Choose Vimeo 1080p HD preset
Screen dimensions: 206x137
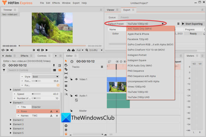pos(151,87)
